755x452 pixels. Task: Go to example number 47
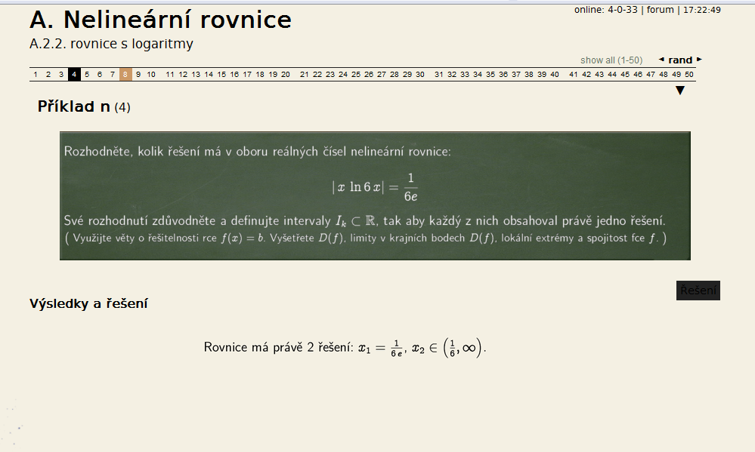(x=651, y=74)
